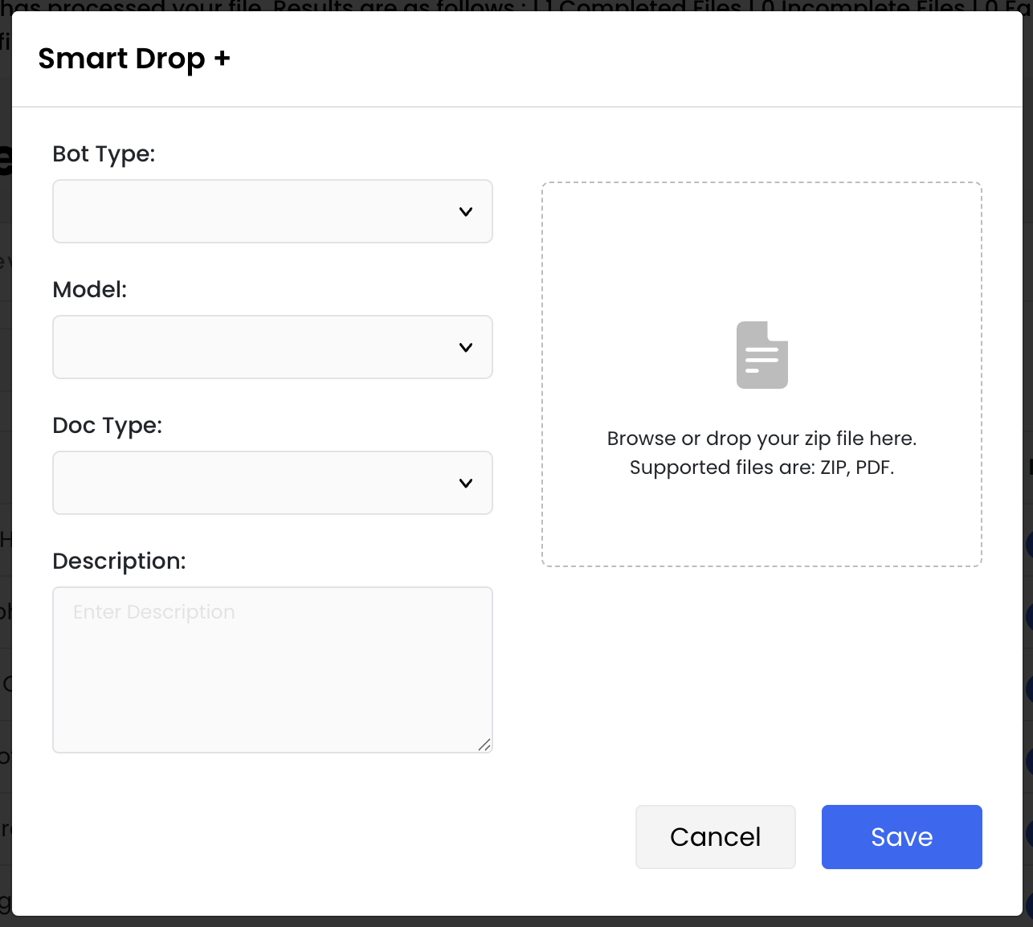The width and height of the screenshot is (1033, 927).
Task: Click the Bot Type chevron arrow
Action: point(466,212)
